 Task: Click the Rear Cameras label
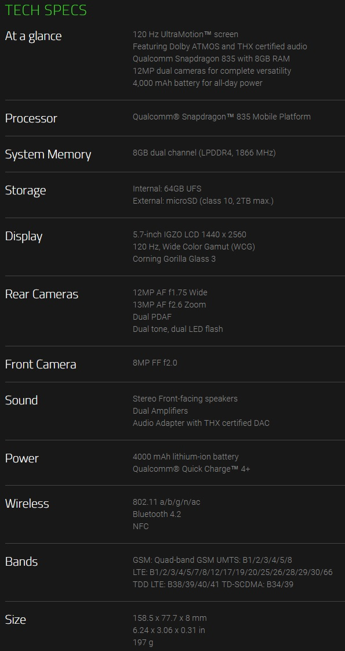(x=42, y=294)
